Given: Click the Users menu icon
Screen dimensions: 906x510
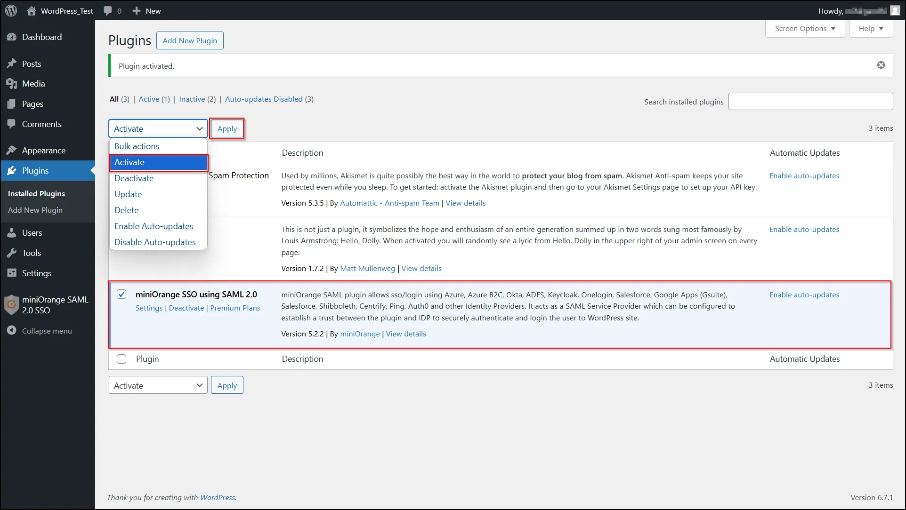Looking at the screenshot, I should (12, 232).
